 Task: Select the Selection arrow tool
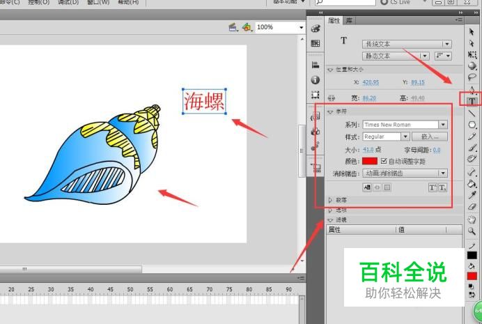(472, 32)
